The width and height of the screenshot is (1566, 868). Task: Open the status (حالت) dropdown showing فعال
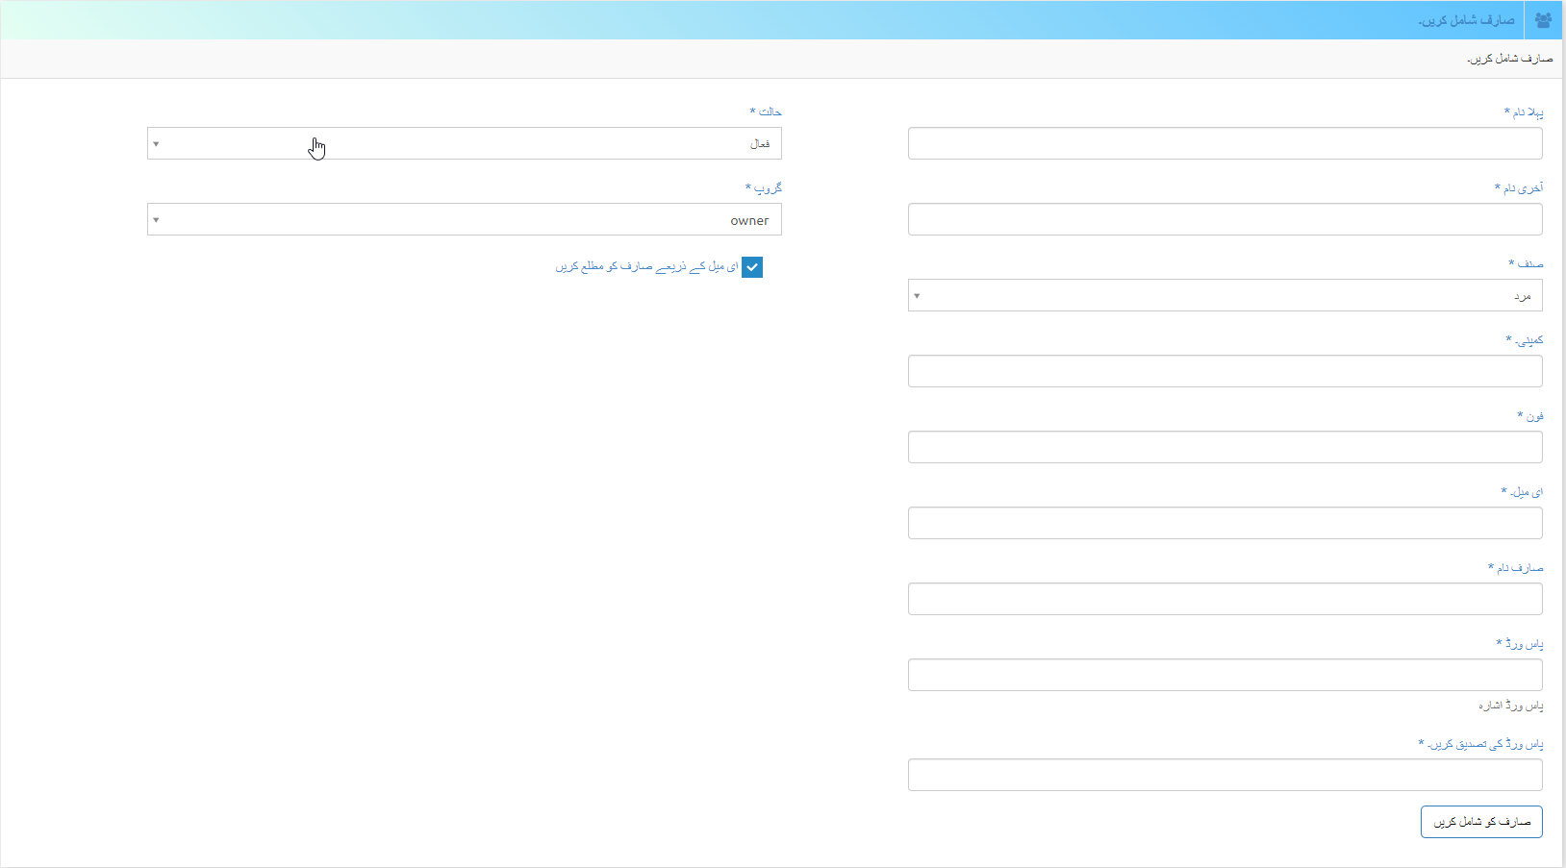[x=464, y=144]
